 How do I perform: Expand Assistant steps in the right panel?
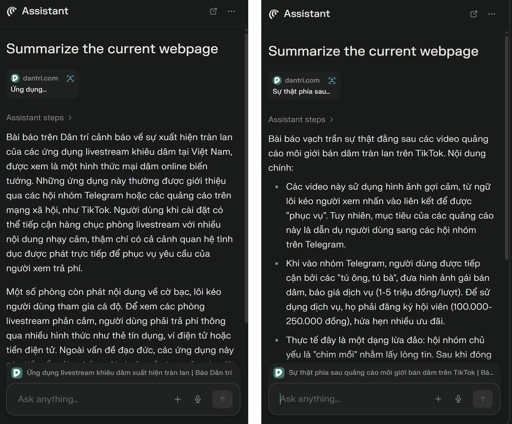[x=301, y=120]
